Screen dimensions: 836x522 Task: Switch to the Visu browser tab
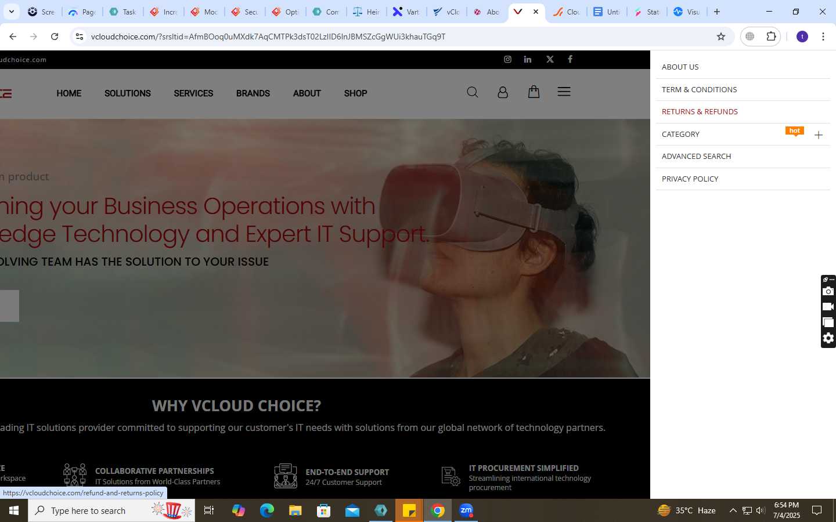[687, 12]
